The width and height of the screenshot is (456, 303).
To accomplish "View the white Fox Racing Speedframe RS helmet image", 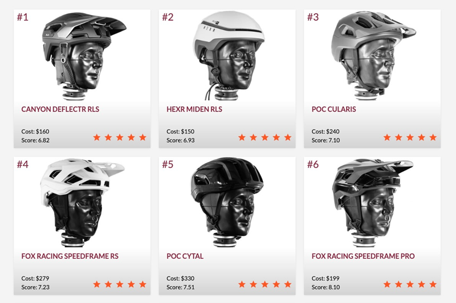I will [82, 203].
